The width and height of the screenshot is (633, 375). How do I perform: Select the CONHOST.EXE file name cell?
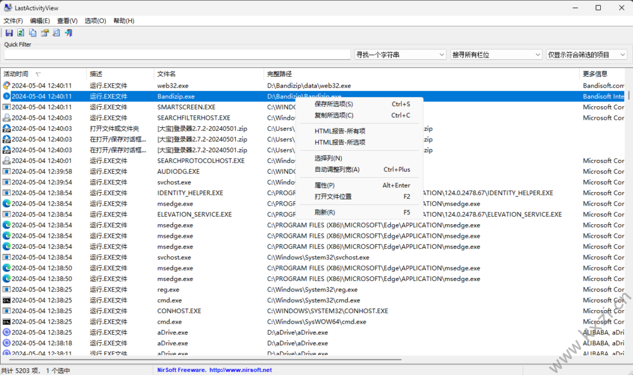click(179, 311)
